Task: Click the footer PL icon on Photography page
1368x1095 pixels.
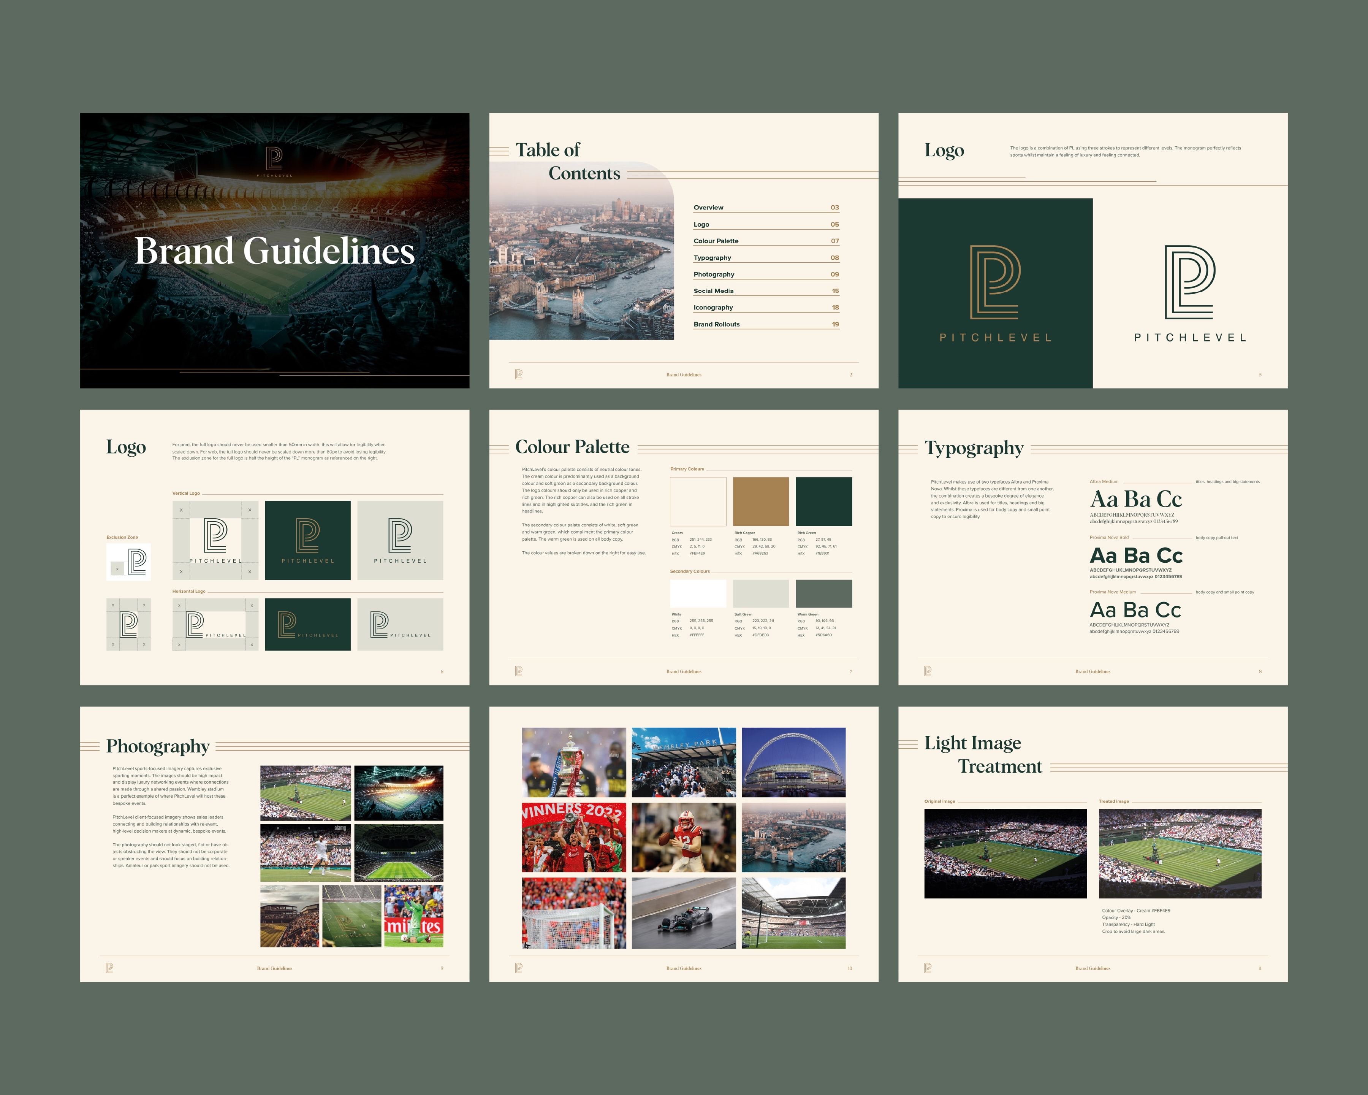Action: point(109,968)
